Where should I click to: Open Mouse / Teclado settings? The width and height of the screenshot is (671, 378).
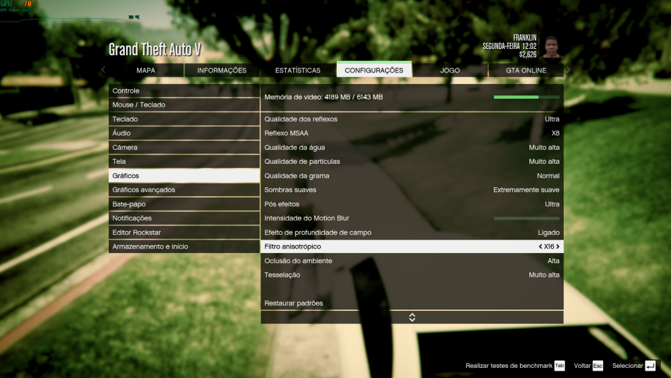pos(184,105)
